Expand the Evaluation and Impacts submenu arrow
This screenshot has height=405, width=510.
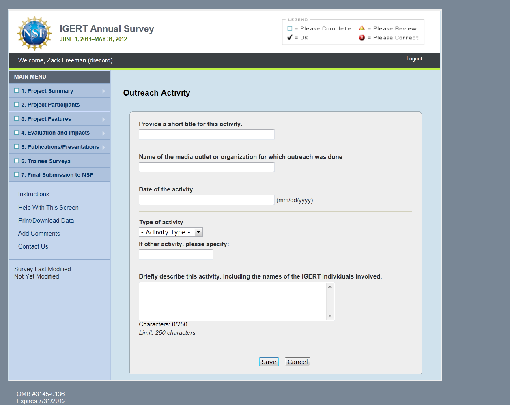click(104, 133)
